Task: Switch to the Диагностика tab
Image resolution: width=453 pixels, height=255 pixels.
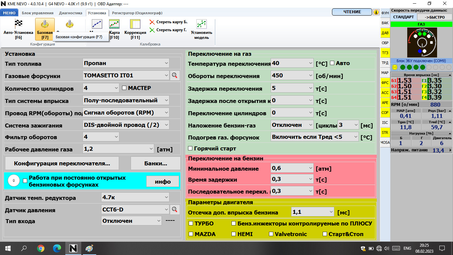Action: pos(70,13)
